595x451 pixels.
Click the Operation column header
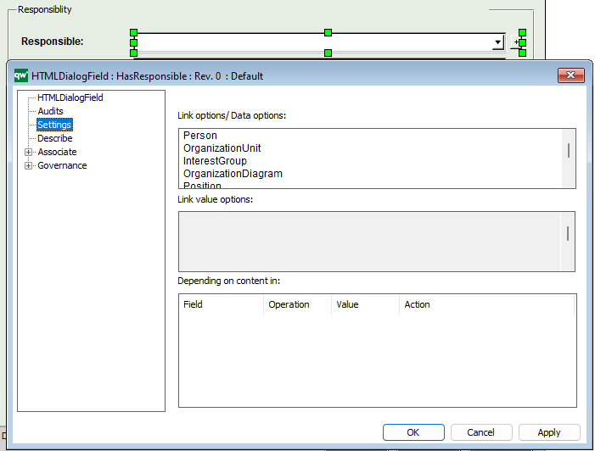pyautogui.click(x=289, y=304)
